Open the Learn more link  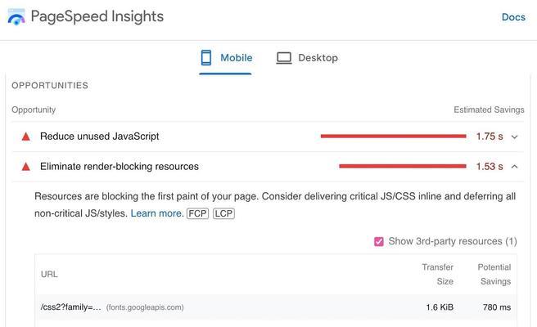click(157, 213)
